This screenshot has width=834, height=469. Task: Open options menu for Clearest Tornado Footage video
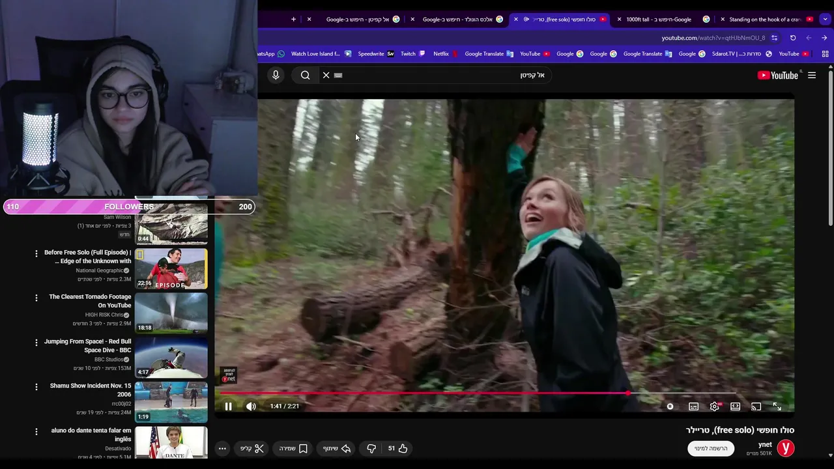(x=36, y=298)
